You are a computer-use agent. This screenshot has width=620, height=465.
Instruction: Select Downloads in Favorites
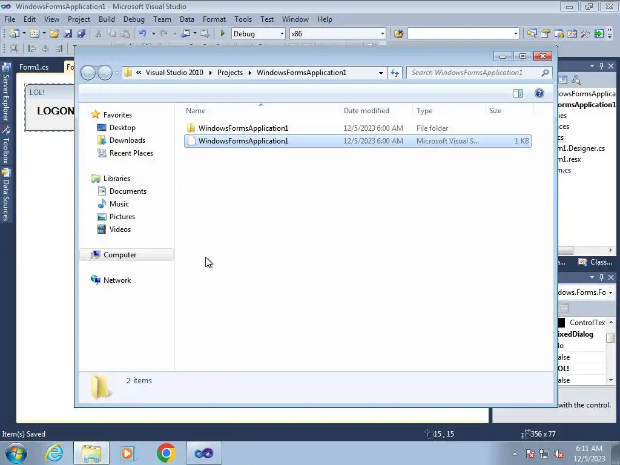tap(127, 140)
